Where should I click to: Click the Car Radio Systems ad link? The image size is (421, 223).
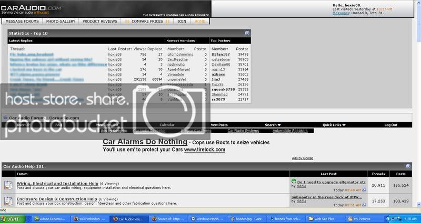tap(243, 131)
